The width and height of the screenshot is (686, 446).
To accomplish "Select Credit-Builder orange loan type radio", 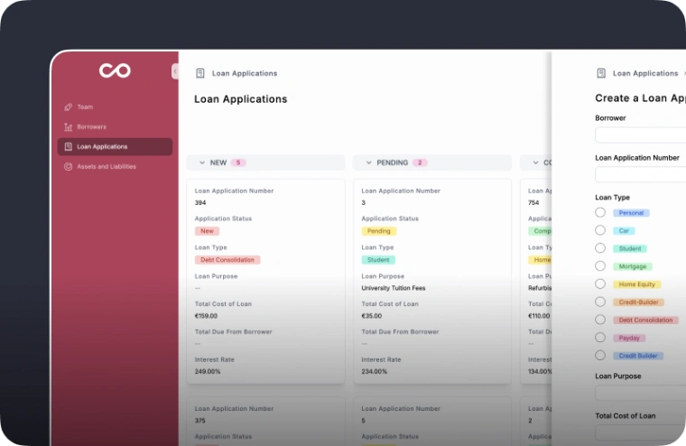I will [600, 302].
